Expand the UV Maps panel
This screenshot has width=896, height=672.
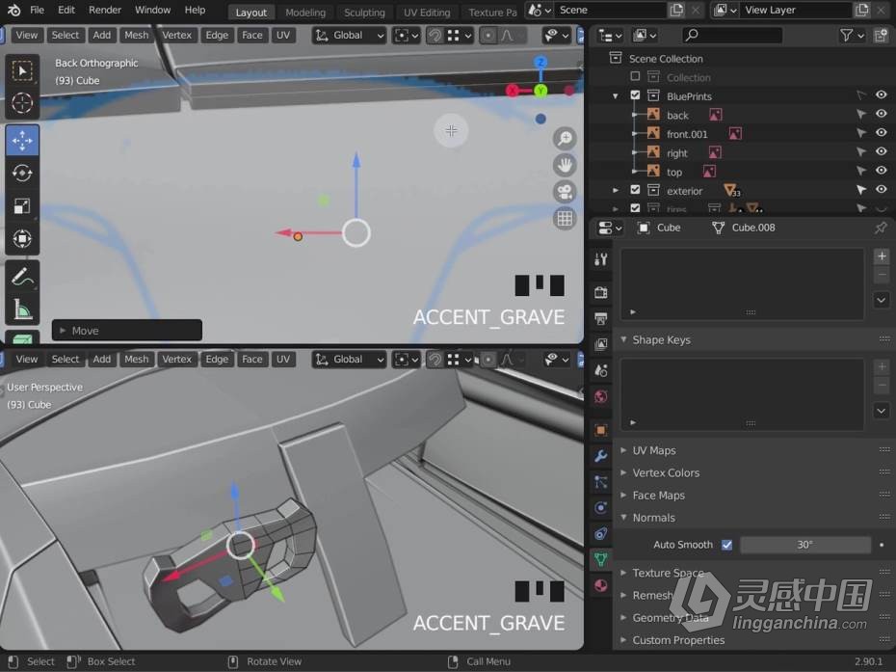623,450
